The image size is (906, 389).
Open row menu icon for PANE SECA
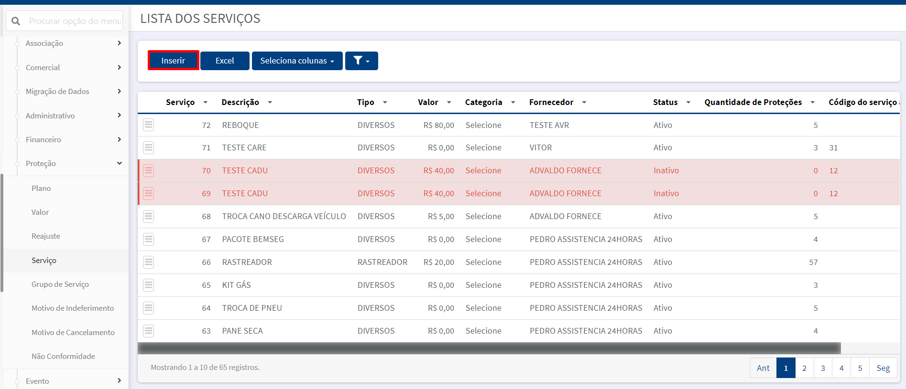pyautogui.click(x=149, y=331)
